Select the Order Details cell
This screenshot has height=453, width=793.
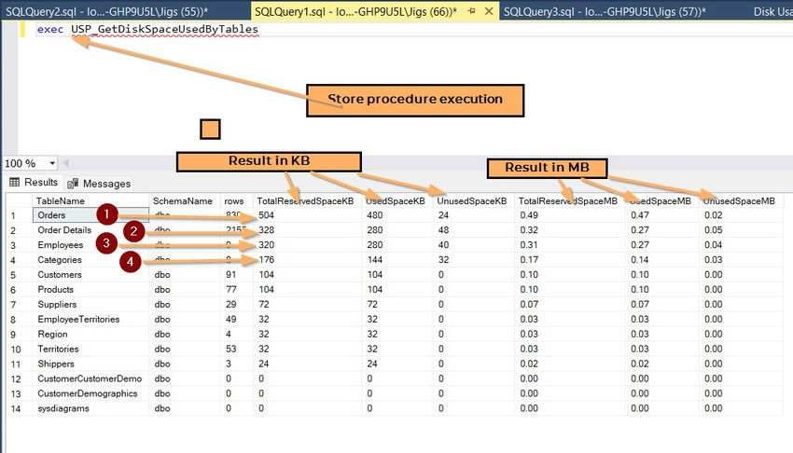click(x=90, y=230)
